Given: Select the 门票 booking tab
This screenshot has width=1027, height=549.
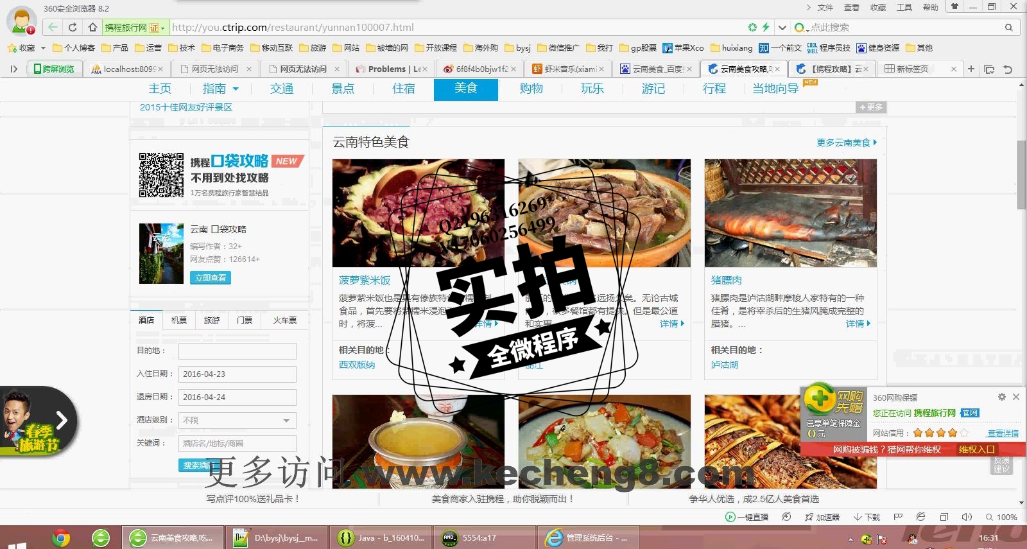Looking at the screenshot, I should 245,320.
